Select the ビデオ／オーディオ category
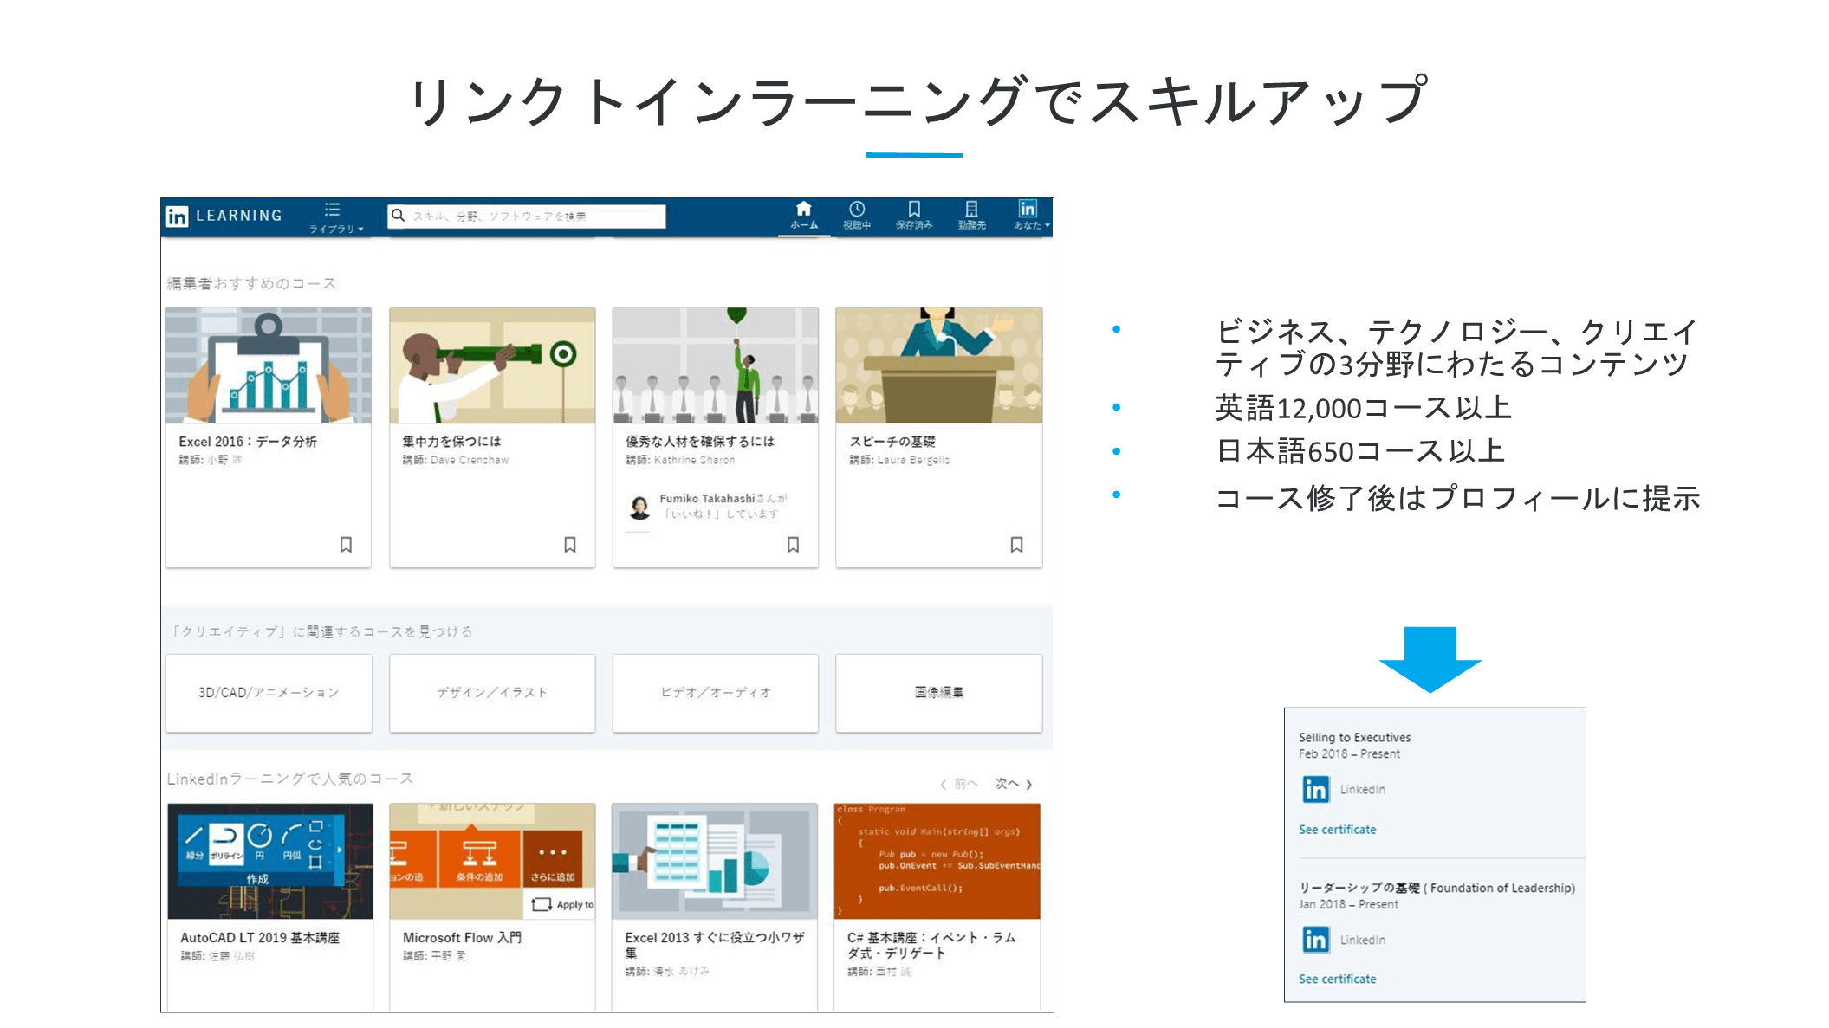Image resolution: width=1829 pixels, height=1028 pixels. tap(716, 693)
